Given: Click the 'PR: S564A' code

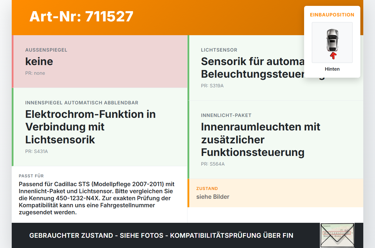Looking at the screenshot, I should click(213, 164).
